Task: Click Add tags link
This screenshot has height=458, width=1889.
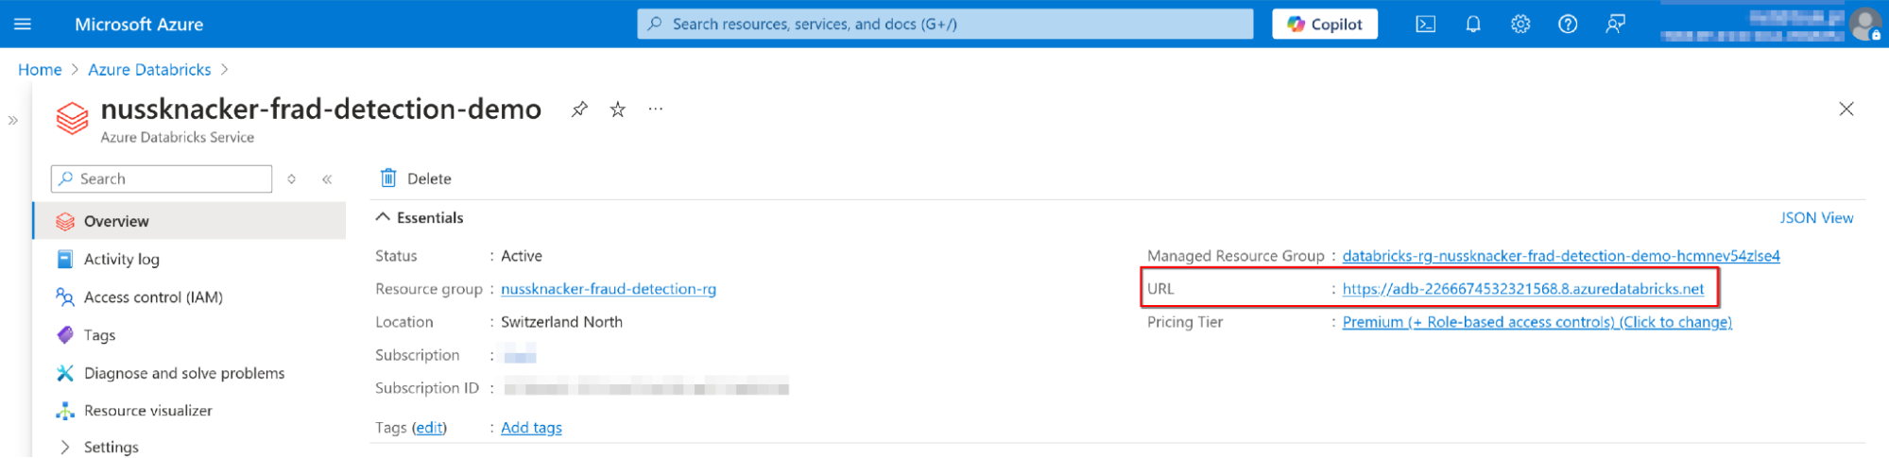Action: click(x=531, y=428)
